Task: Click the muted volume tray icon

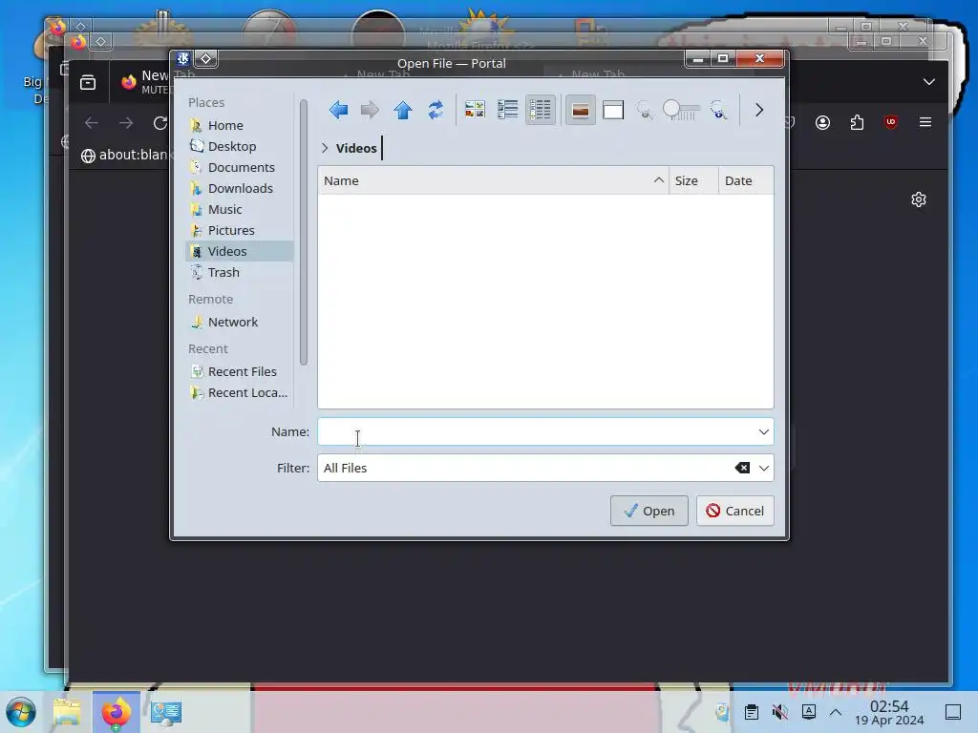Action: click(779, 711)
